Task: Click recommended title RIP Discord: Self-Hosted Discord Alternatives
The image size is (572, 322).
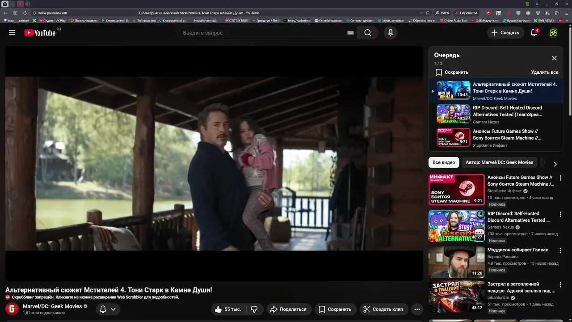Action: [518, 217]
